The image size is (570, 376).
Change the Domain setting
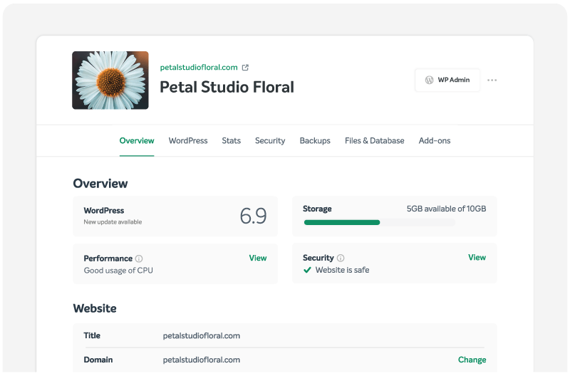pos(472,360)
